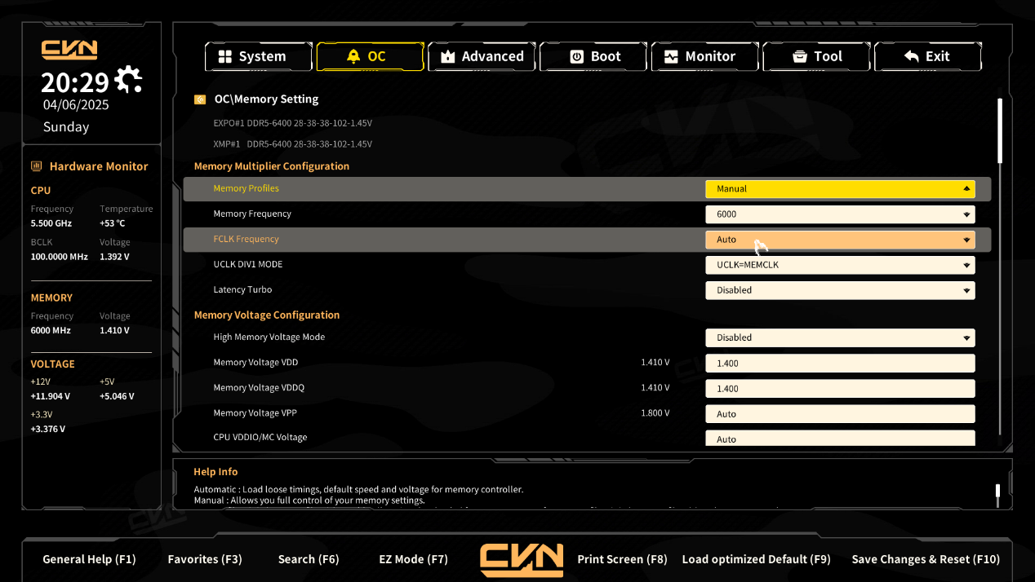Click the main settings list scrollbar
The image size is (1035, 582).
(x=1000, y=132)
